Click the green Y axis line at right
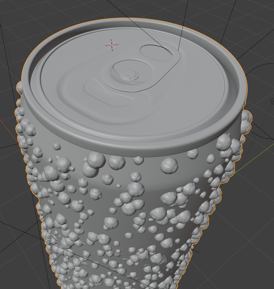The width and height of the screenshot is (274, 289). click(x=254, y=158)
